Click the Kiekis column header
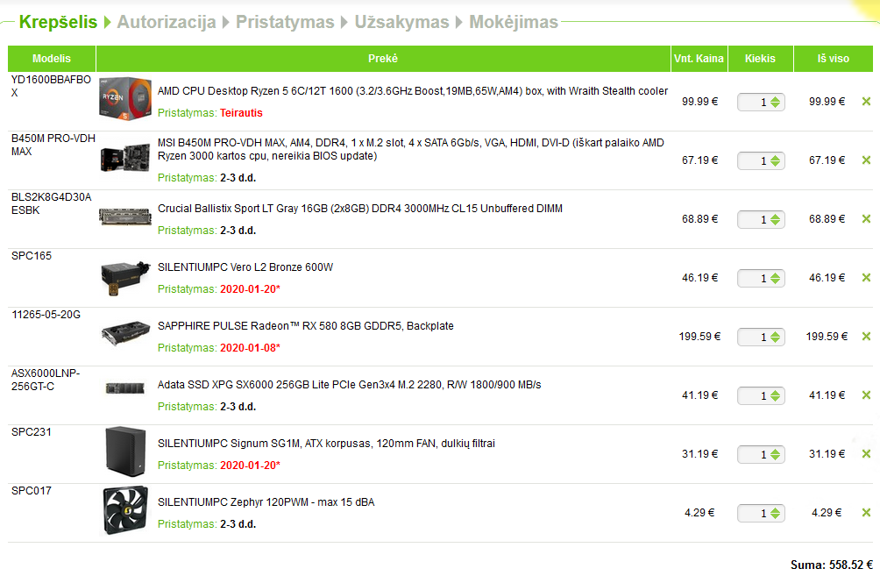 [760, 59]
